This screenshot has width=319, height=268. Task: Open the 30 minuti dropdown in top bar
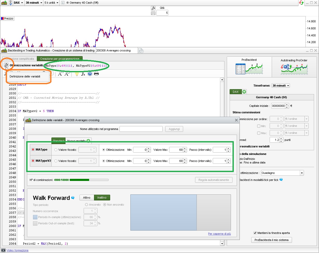coord(34,3)
